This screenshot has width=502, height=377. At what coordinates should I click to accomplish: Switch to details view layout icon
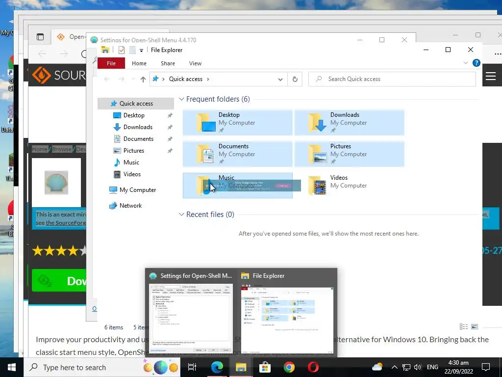464,326
